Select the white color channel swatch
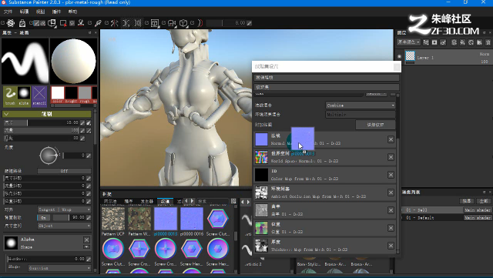The height and width of the screenshot is (278, 493). tap(58, 93)
